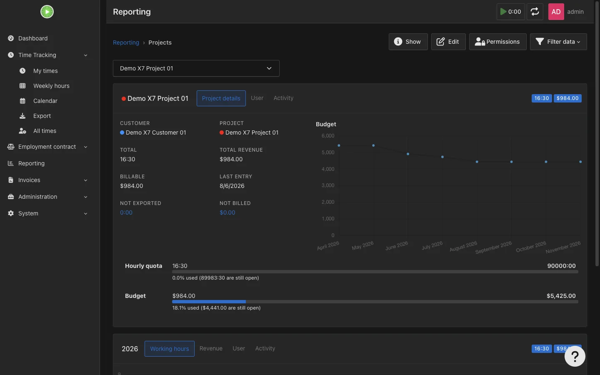Screen dimensions: 600x375
Task: Click the $984.00 badge in project header
Action: point(567,98)
